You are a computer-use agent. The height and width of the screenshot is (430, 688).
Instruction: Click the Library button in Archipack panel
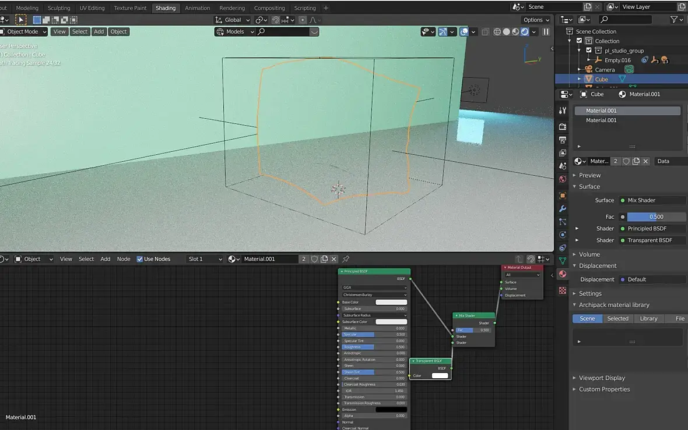648,319
